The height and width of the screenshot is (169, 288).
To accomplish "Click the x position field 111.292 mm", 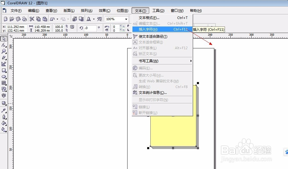I will tap(17, 27).
